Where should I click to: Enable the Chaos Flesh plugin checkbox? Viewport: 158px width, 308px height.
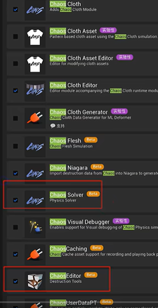15,146
